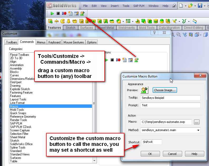Click New Macro in the SolidWorks macro toolbar
The width and height of the screenshot is (209, 166).
70,13
